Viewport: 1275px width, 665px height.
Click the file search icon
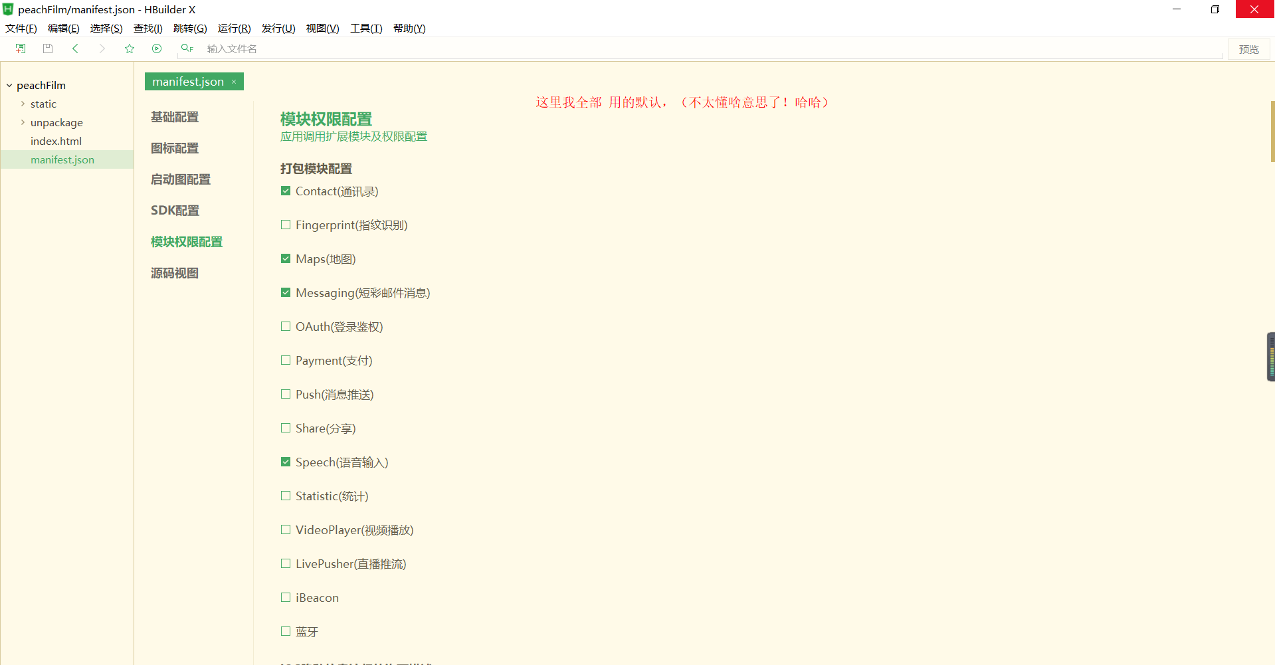pos(186,48)
